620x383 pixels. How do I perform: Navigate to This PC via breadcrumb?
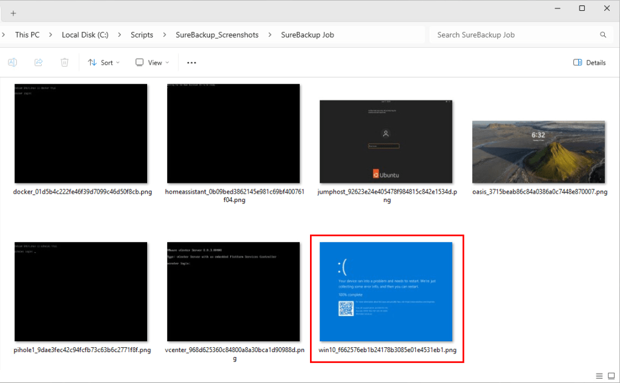pos(28,34)
